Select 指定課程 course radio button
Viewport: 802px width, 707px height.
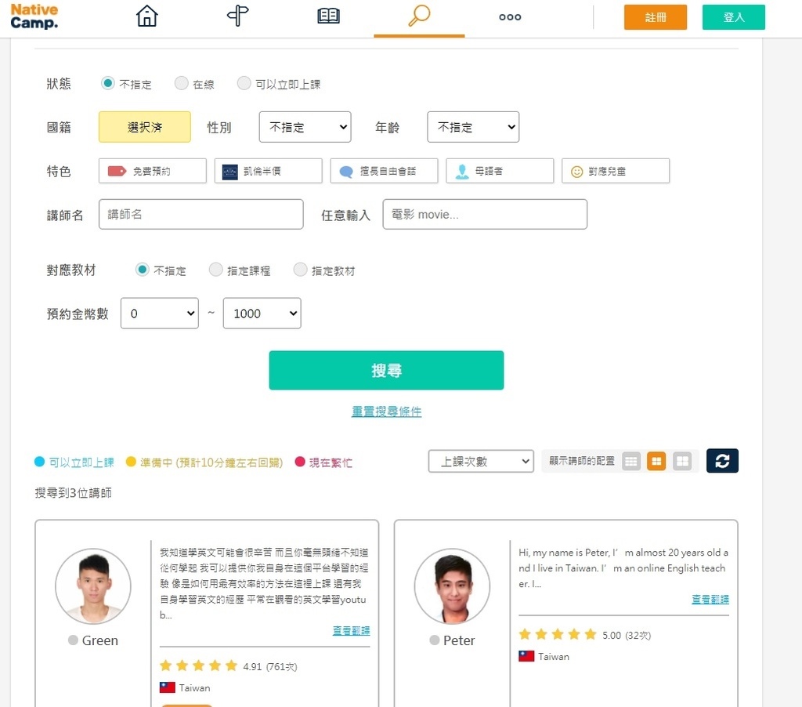[216, 270]
